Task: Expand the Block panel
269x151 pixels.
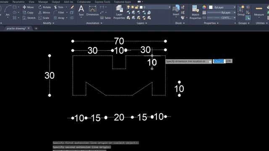Action: click(180, 23)
